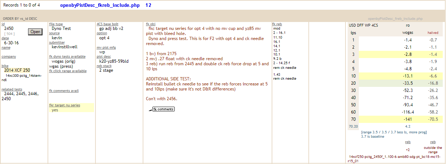Click the "fk obj" field label
This screenshot has width=446, height=164.
click(151, 24)
